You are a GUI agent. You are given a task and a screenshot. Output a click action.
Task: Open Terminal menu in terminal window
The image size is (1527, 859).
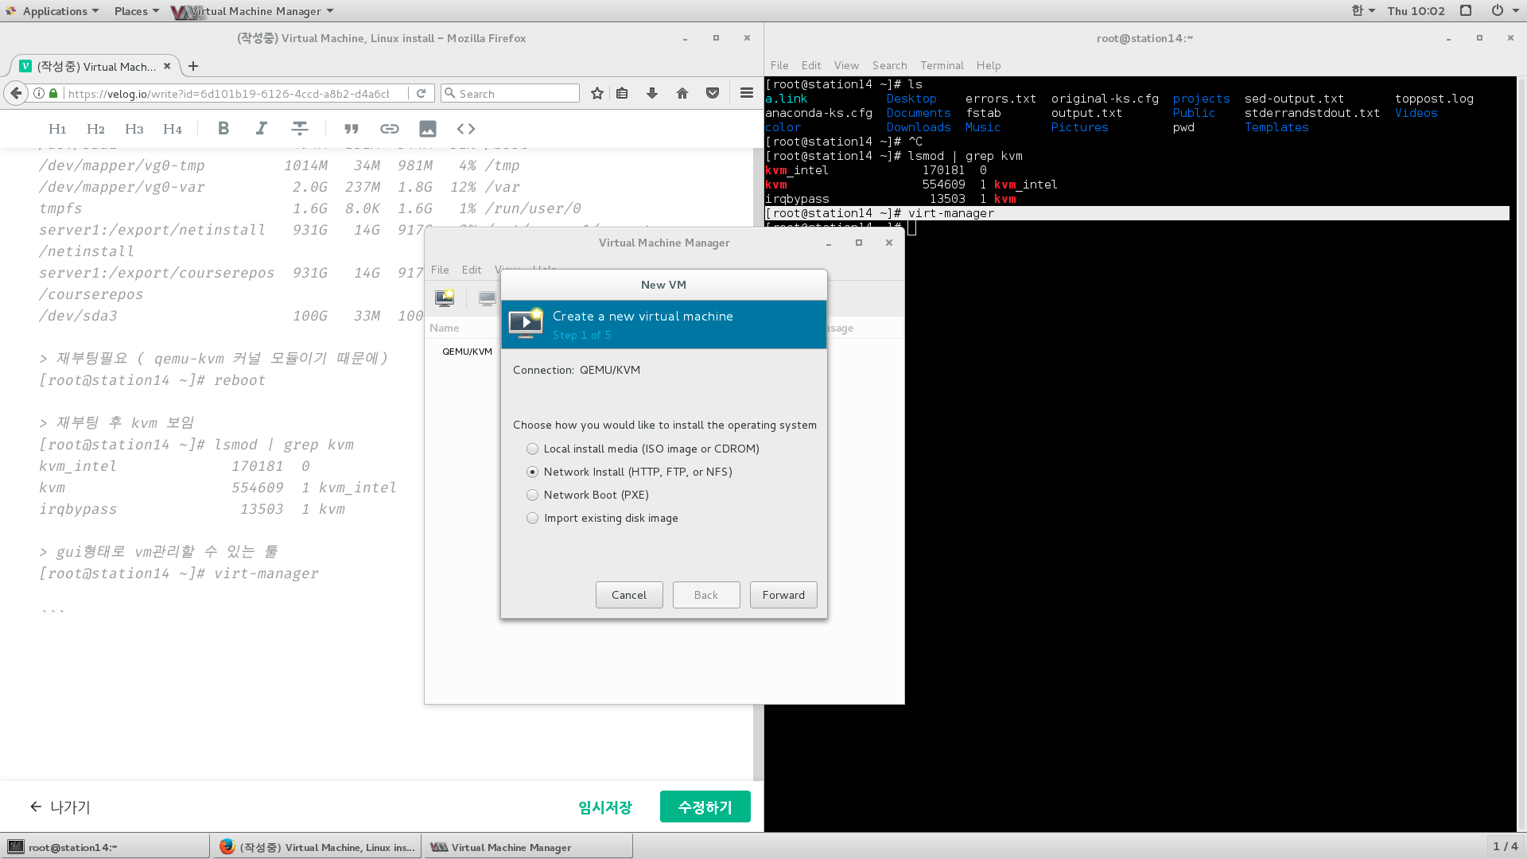tap(941, 65)
